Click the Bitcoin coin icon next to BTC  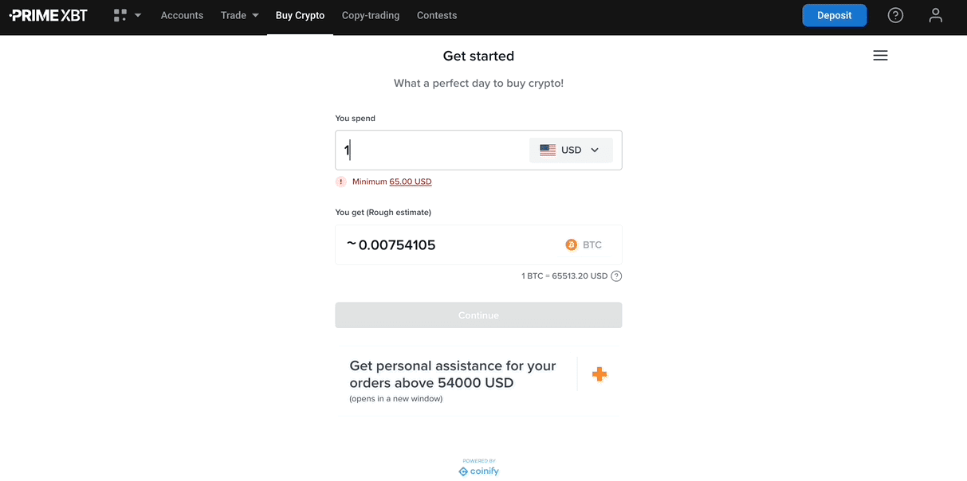(x=572, y=244)
